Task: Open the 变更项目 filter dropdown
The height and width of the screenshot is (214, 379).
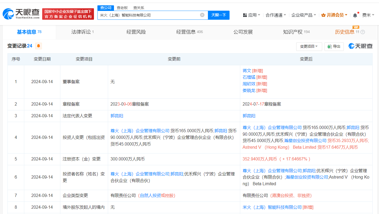Action: click(309, 46)
